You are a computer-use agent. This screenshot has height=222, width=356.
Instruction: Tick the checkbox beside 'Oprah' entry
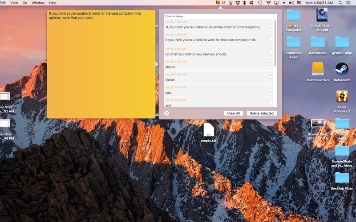click(270, 77)
